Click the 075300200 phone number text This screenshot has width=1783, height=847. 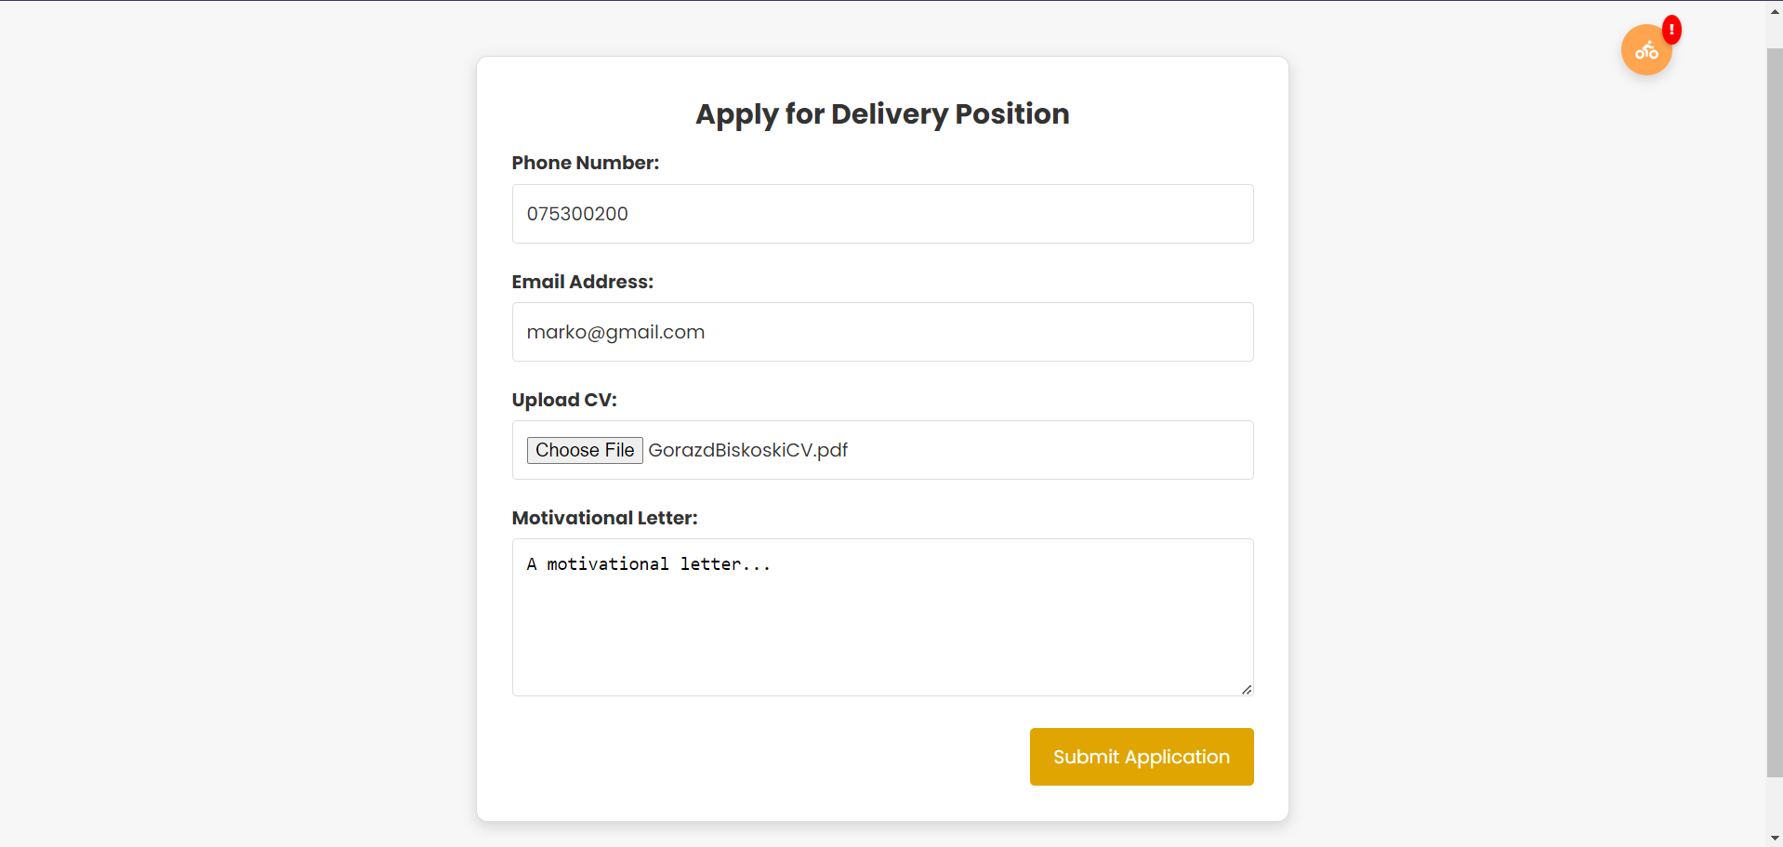coord(577,214)
